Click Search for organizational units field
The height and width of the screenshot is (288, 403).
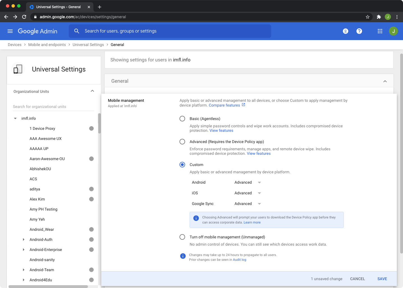click(53, 107)
